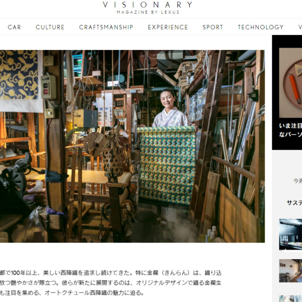Click the article intro paragraph about 西陣織
The width and height of the screenshot is (302, 302).
click(111, 283)
